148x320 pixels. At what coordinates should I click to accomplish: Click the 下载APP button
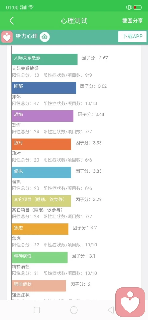[x=133, y=37]
